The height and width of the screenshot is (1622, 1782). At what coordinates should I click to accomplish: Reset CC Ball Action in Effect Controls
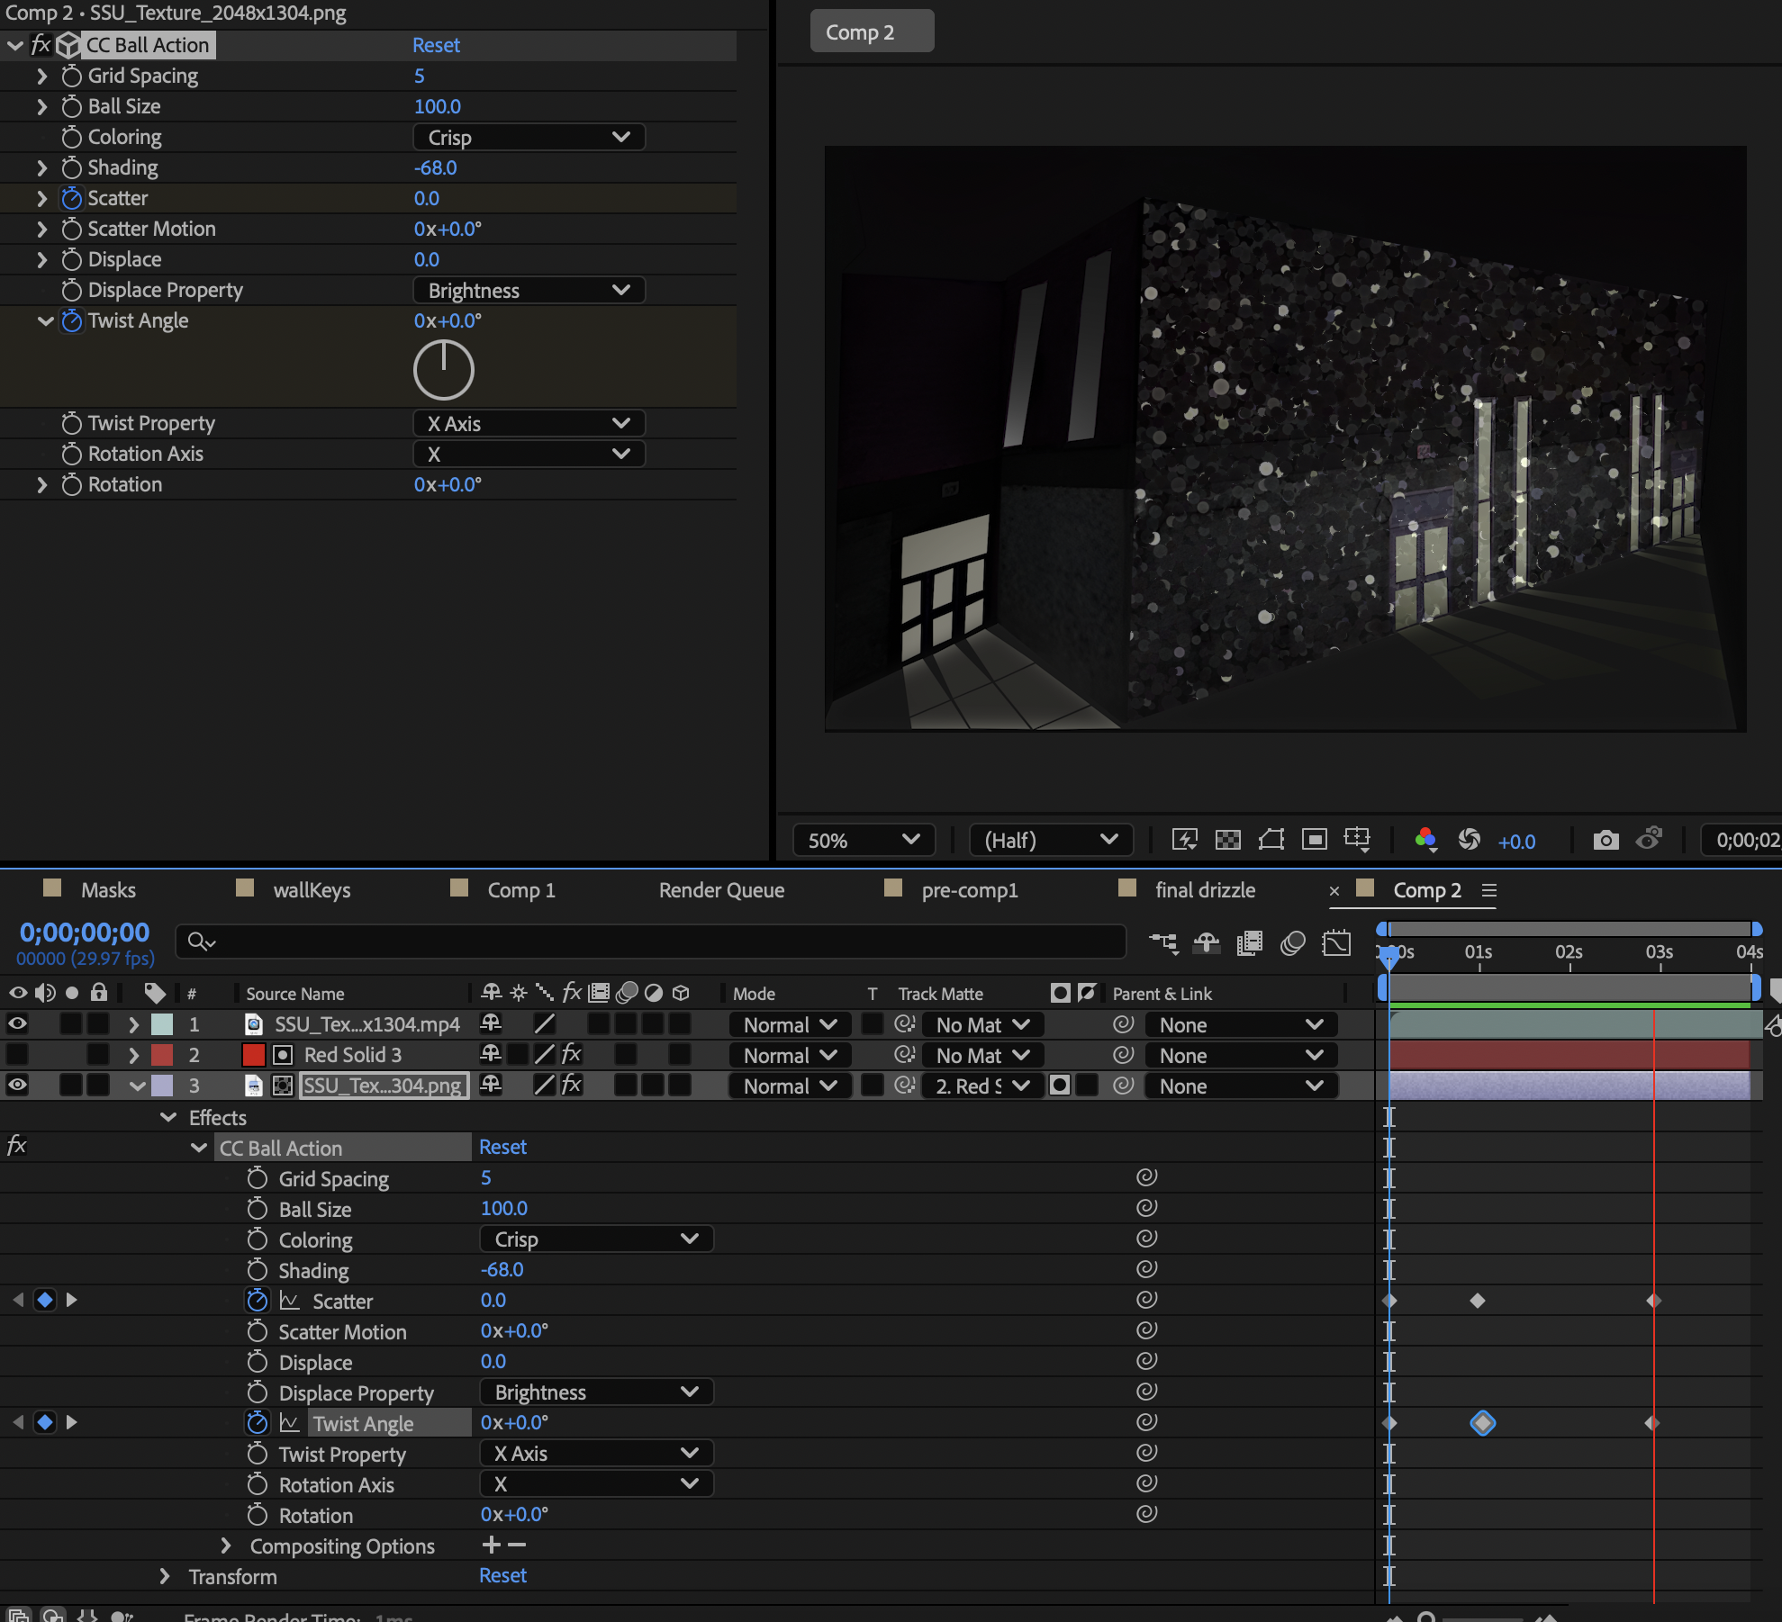(x=436, y=45)
